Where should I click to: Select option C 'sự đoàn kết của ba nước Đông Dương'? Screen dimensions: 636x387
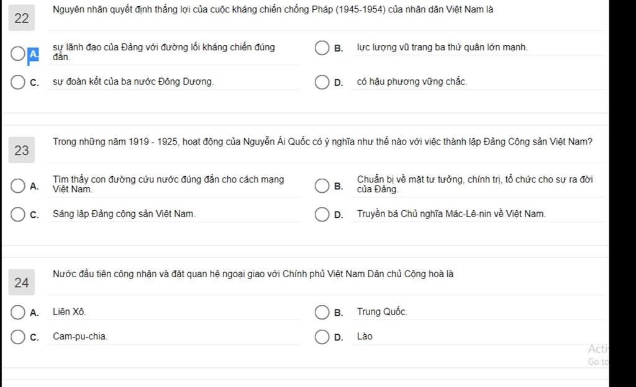pos(18,82)
